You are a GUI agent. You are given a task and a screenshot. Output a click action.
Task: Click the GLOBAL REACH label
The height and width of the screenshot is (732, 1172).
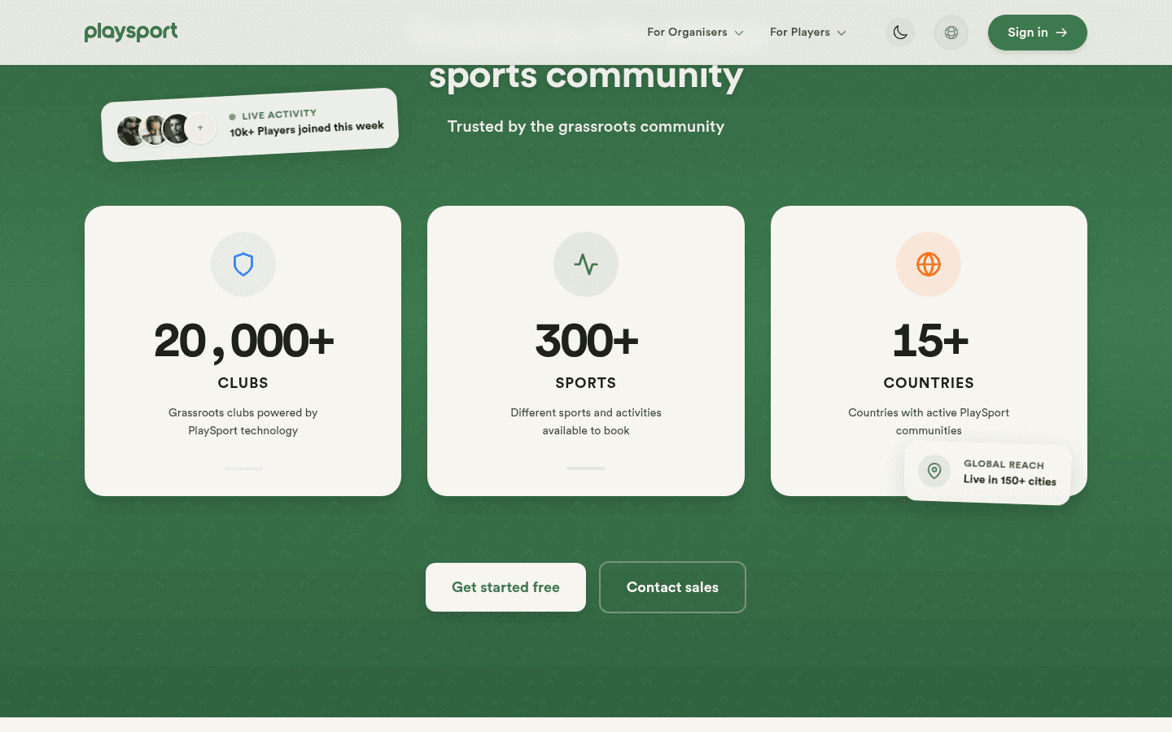(1004, 464)
